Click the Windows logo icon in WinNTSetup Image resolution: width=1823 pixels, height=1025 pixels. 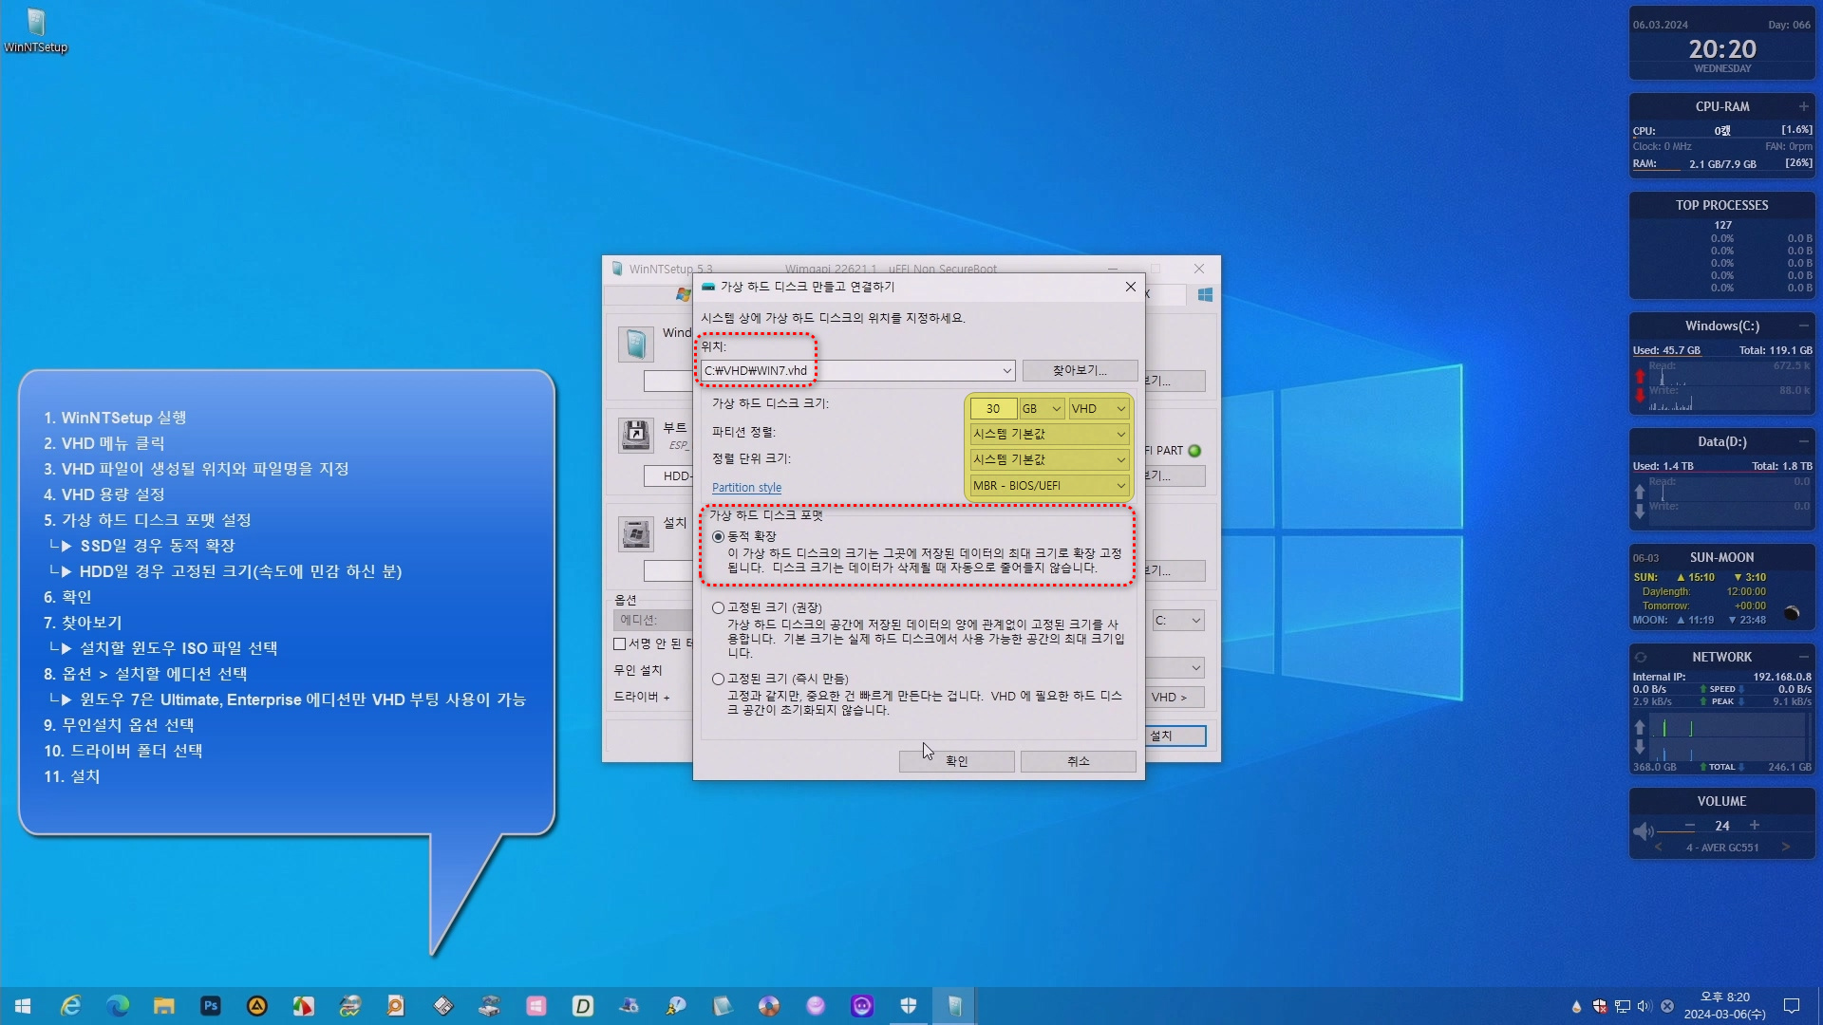[1205, 295]
